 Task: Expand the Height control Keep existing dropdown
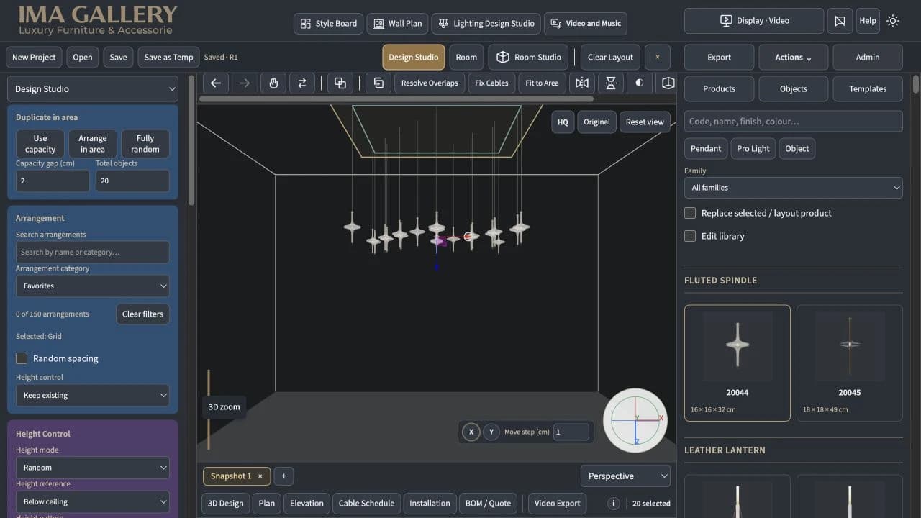tap(93, 395)
